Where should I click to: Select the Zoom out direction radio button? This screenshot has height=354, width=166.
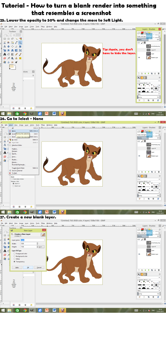[x=13, y=186]
